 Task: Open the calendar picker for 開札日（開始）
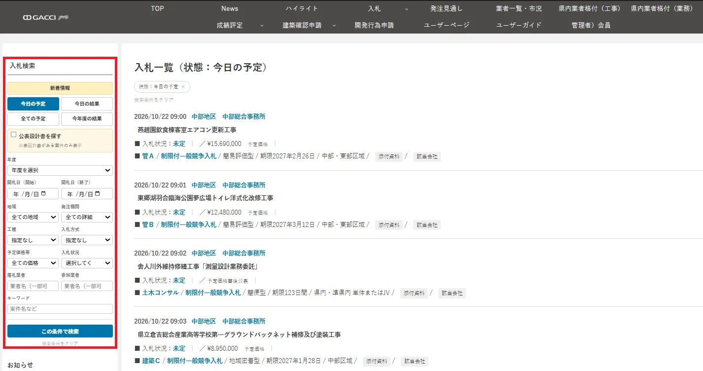tap(43, 194)
